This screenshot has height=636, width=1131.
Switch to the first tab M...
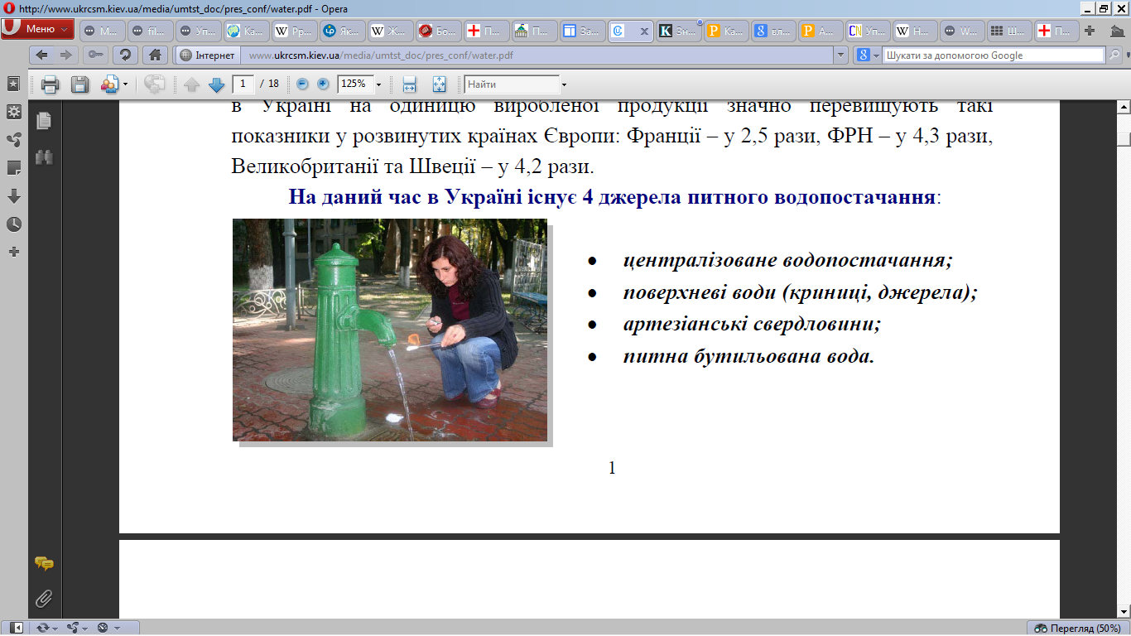[103, 31]
